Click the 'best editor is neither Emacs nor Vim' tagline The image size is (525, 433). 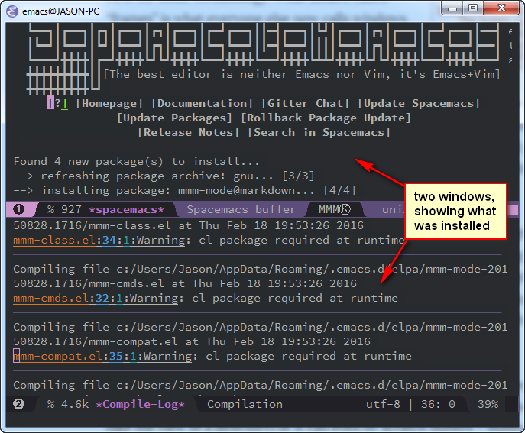coord(302,74)
